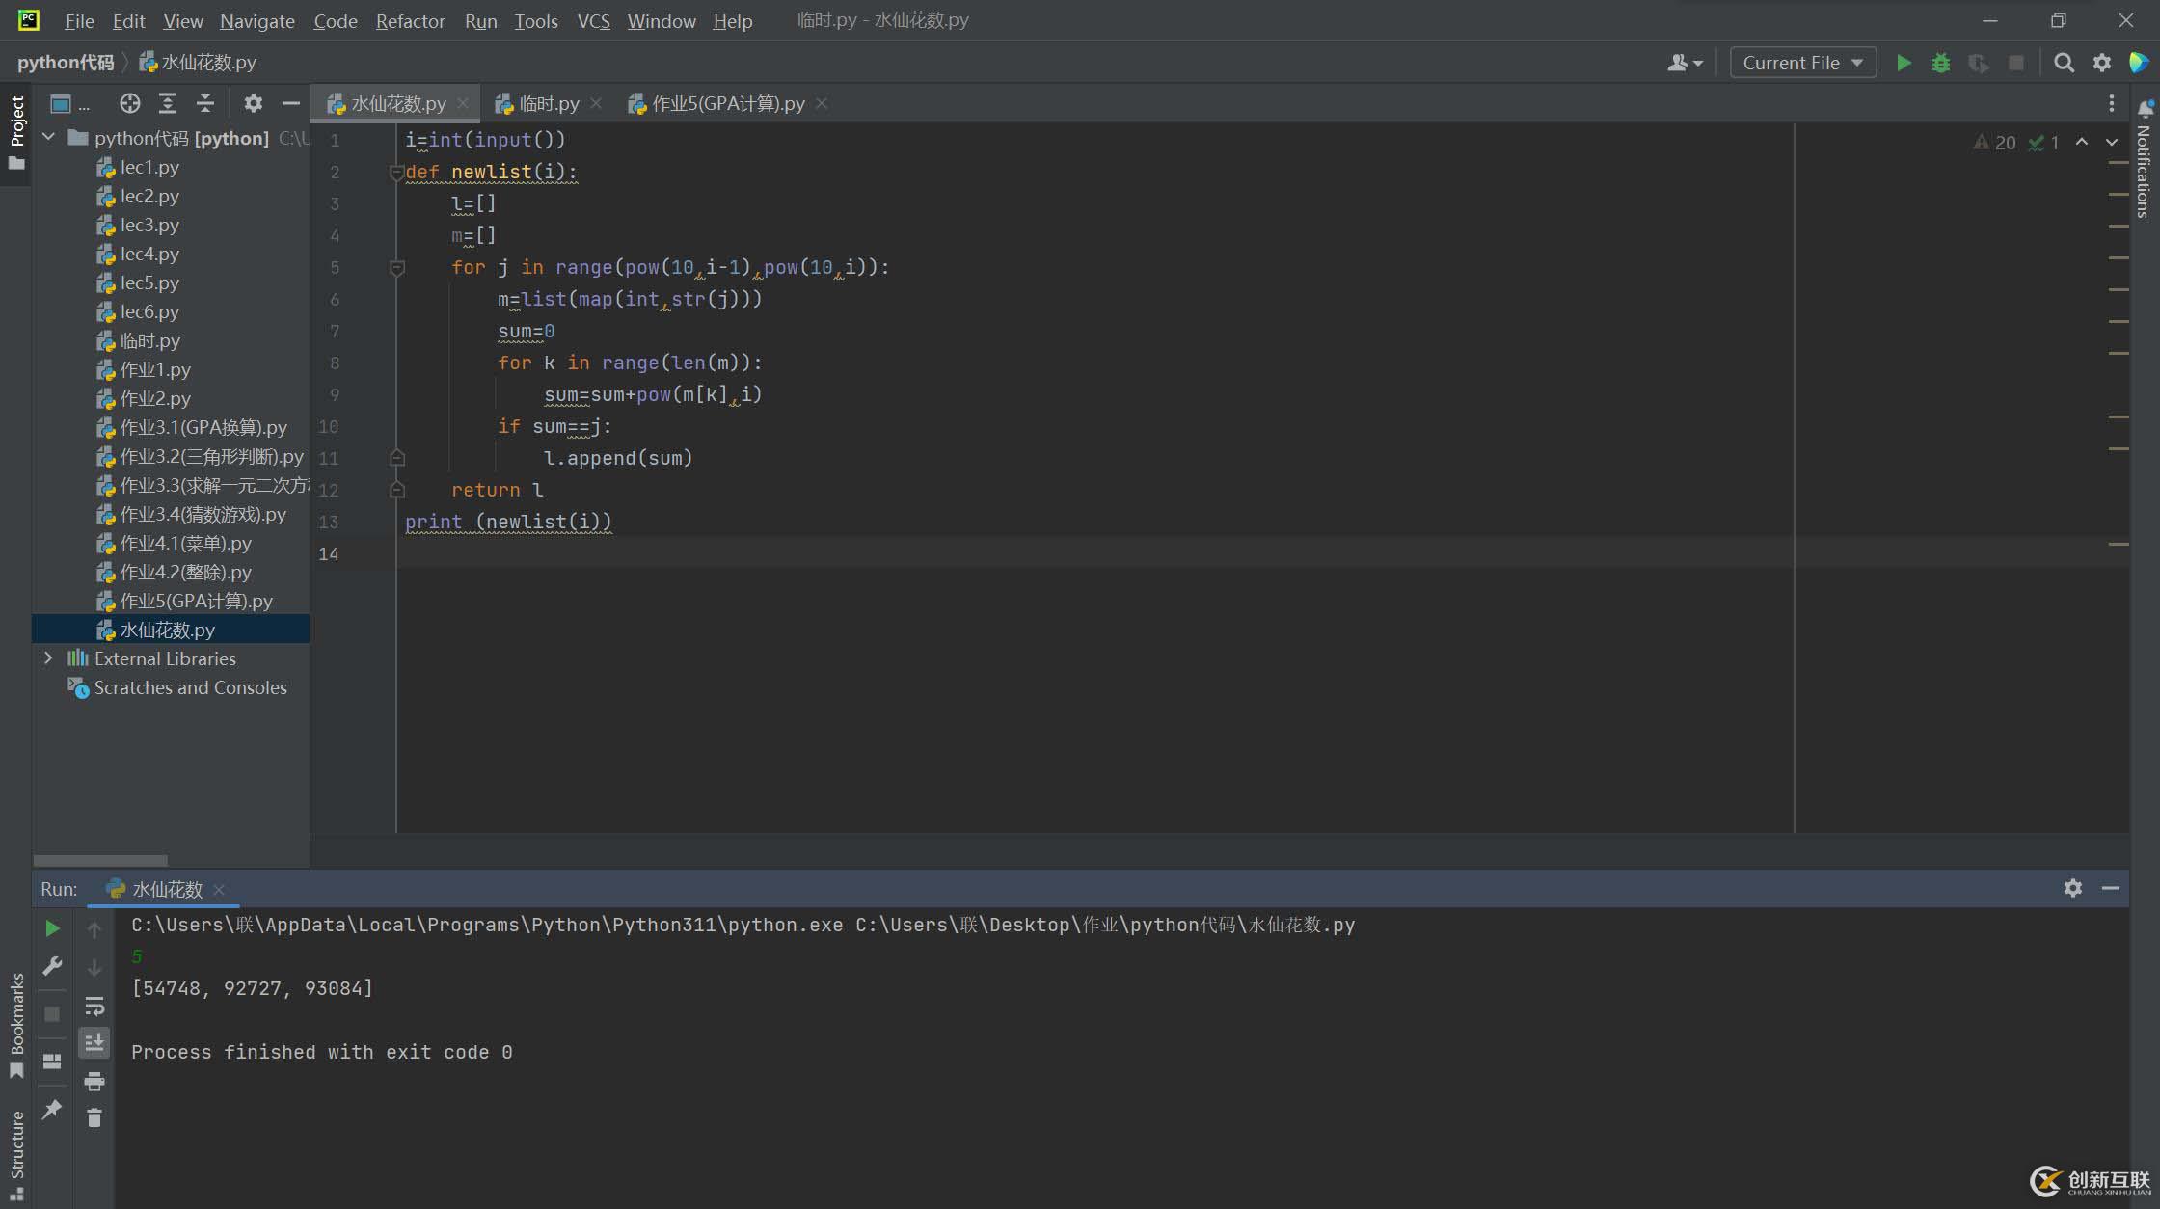Image resolution: width=2160 pixels, height=1209 pixels.
Task: Close the 水仙花数.py editor tab
Action: click(x=463, y=103)
